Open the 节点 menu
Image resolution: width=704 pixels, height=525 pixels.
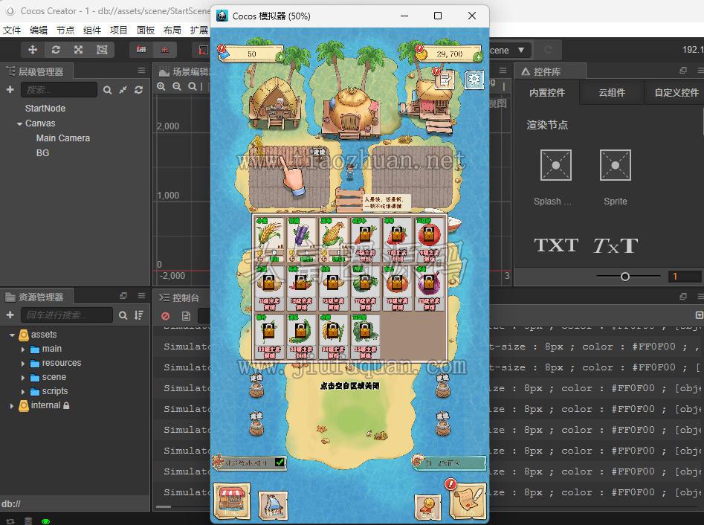65,30
